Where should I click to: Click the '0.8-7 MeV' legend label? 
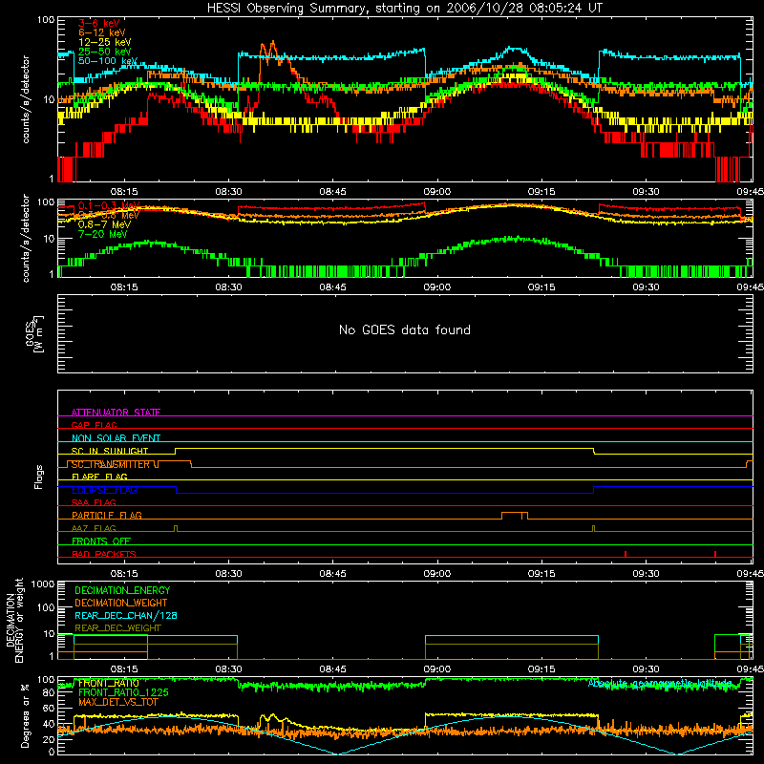104,224
